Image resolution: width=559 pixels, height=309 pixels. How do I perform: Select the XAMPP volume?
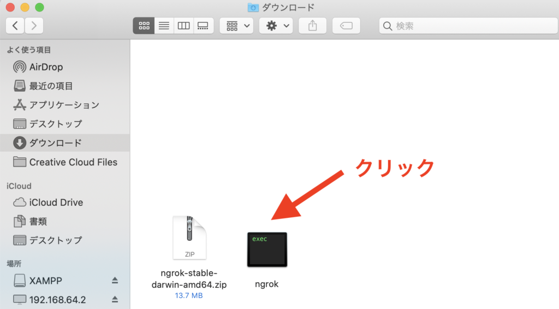tap(65, 281)
